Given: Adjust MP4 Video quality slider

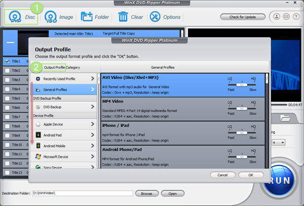Looking at the screenshot, I should tap(242, 109).
